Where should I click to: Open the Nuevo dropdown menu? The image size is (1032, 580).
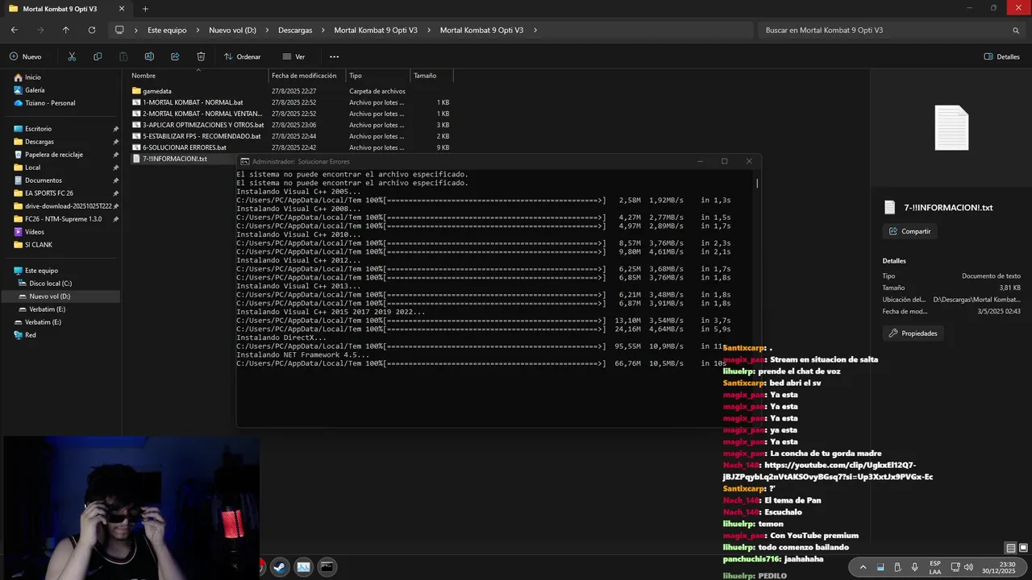[25, 56]
